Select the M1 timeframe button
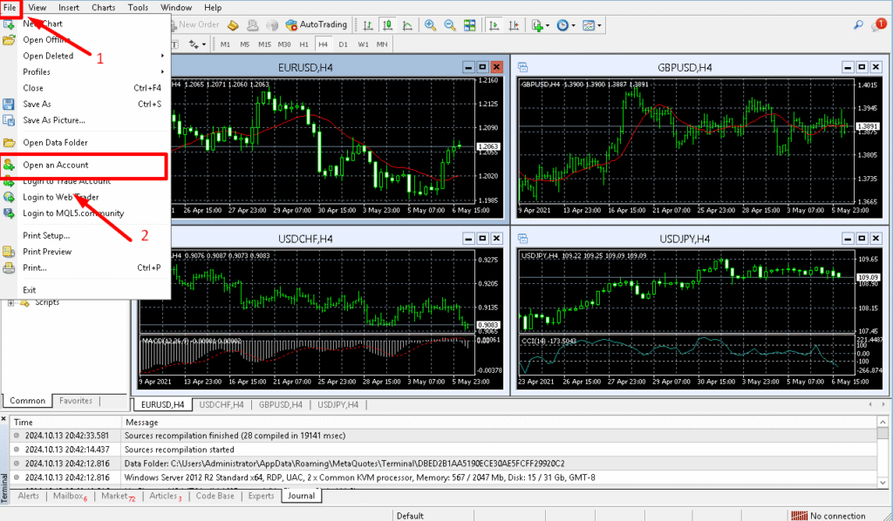This screenshot has width=893, height=521. [x=226, y=44]
